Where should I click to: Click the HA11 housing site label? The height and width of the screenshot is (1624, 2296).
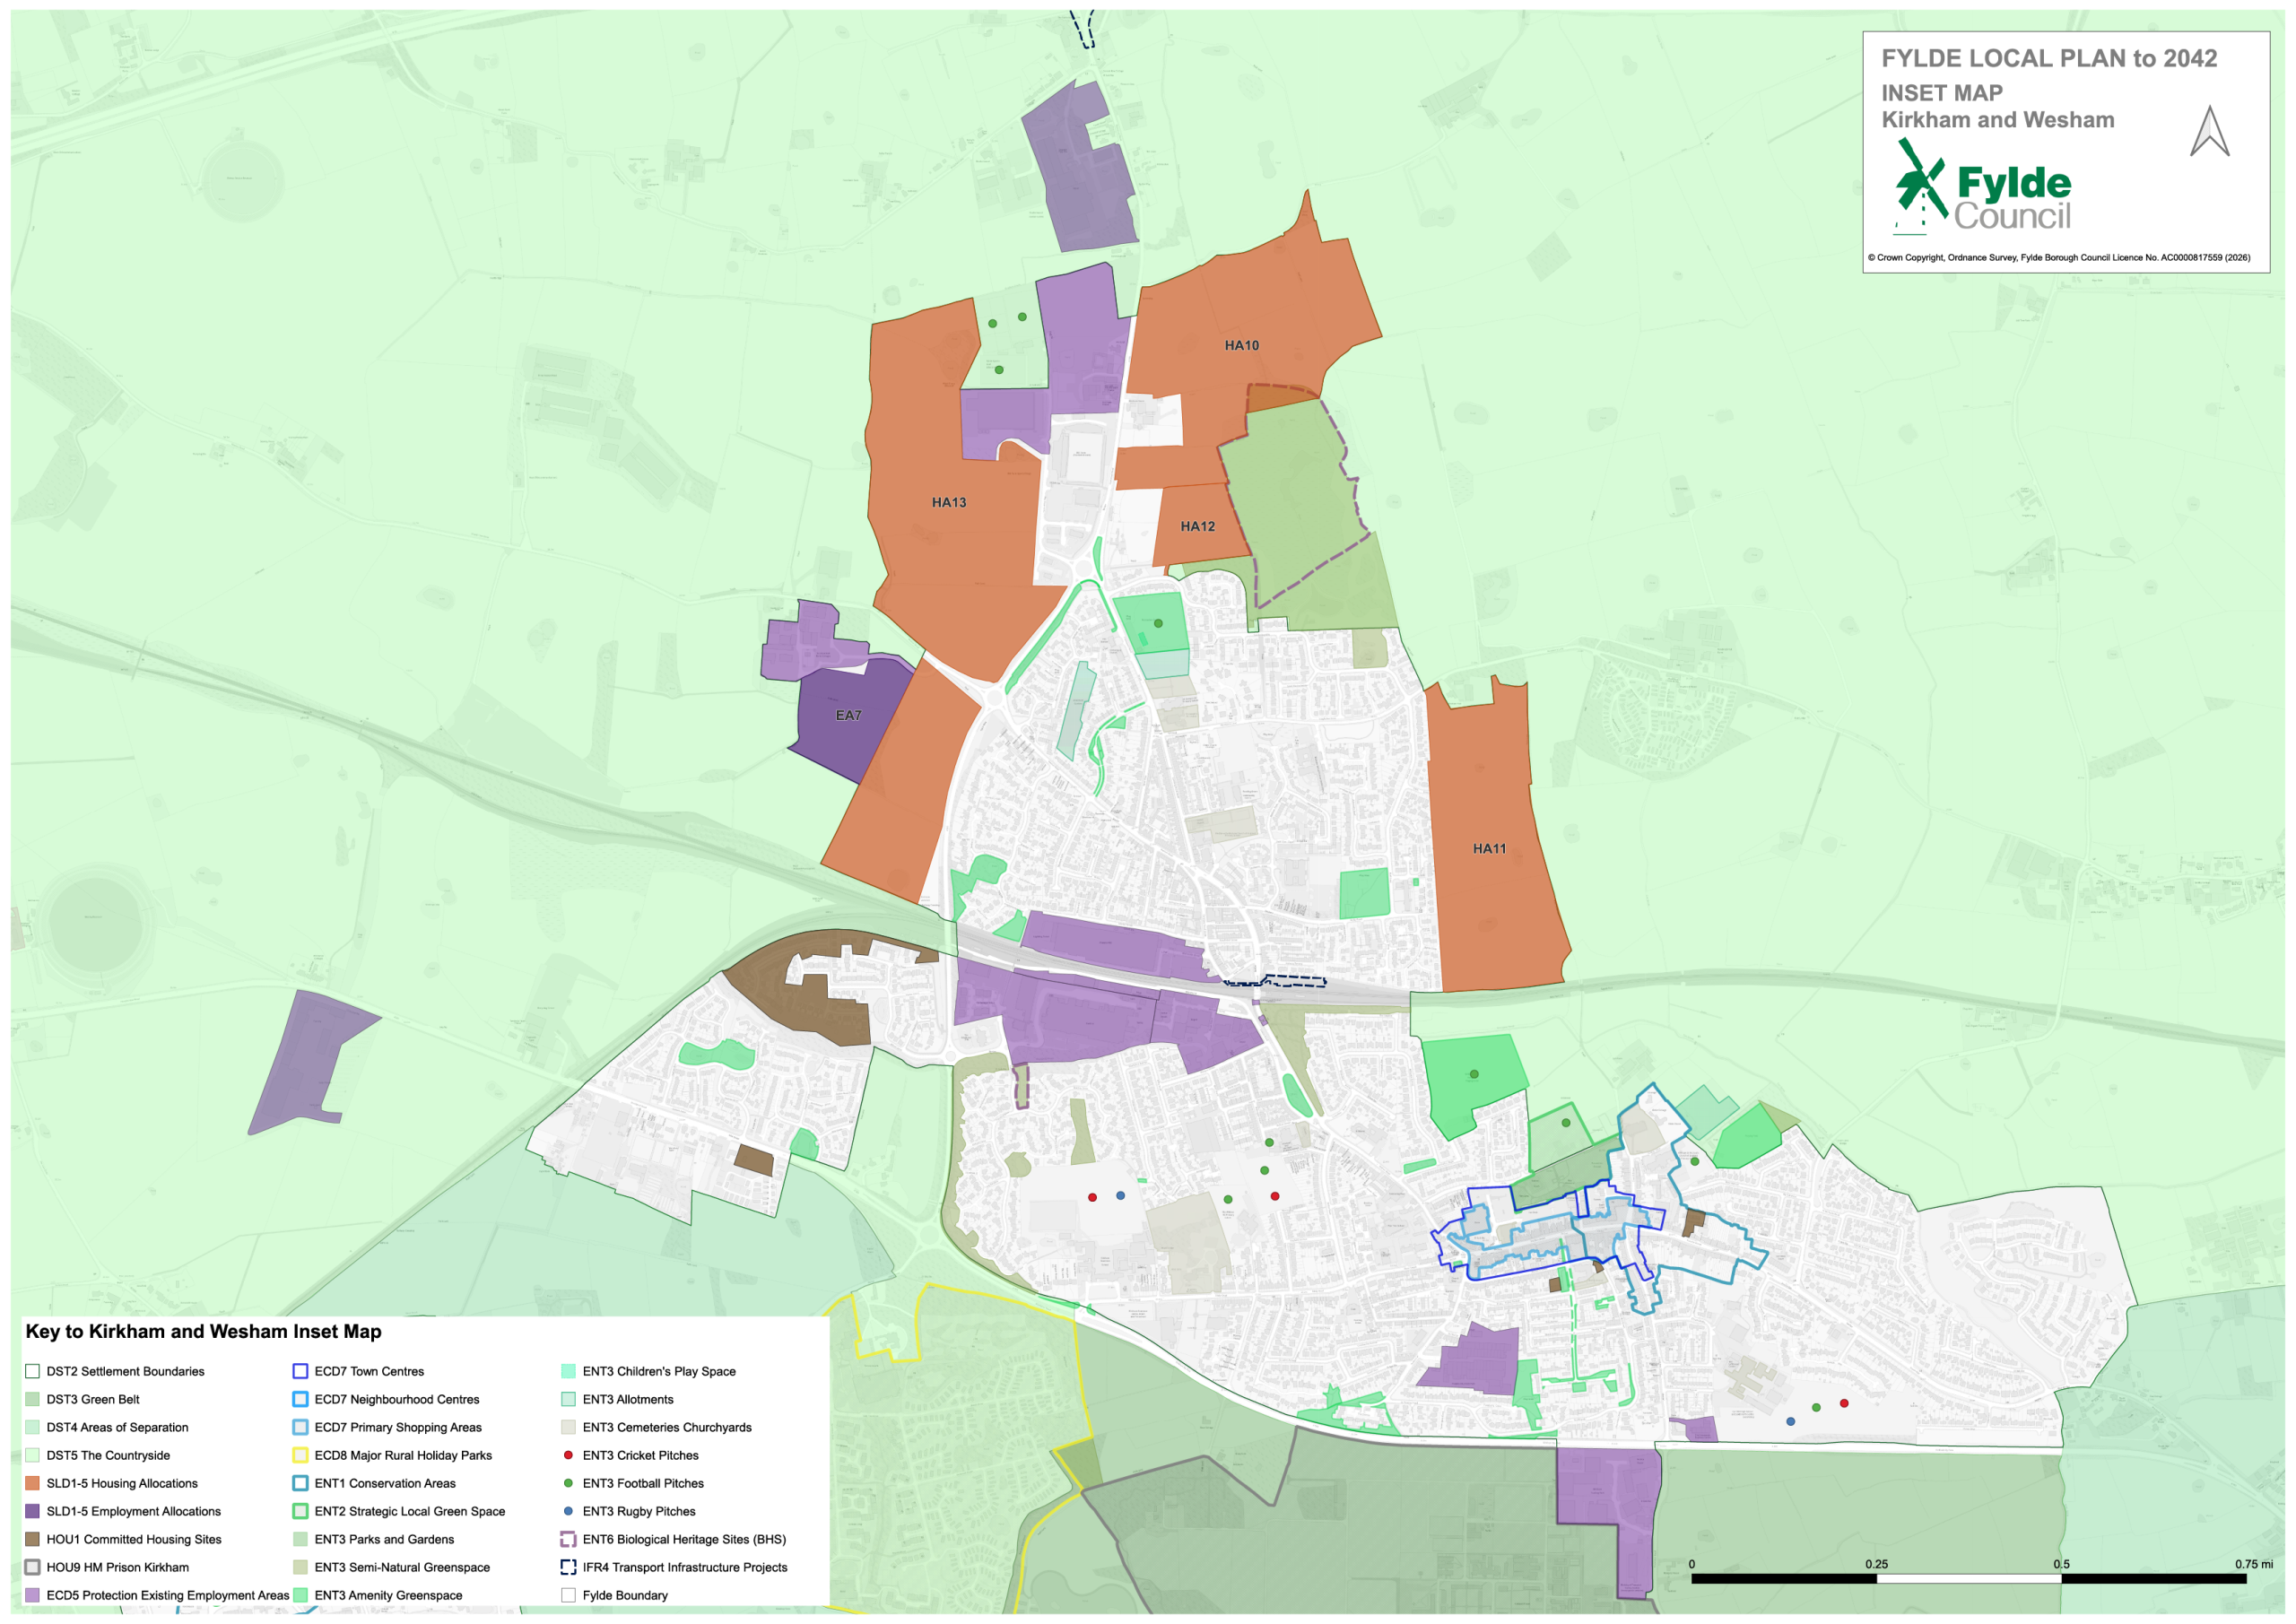1489,848
